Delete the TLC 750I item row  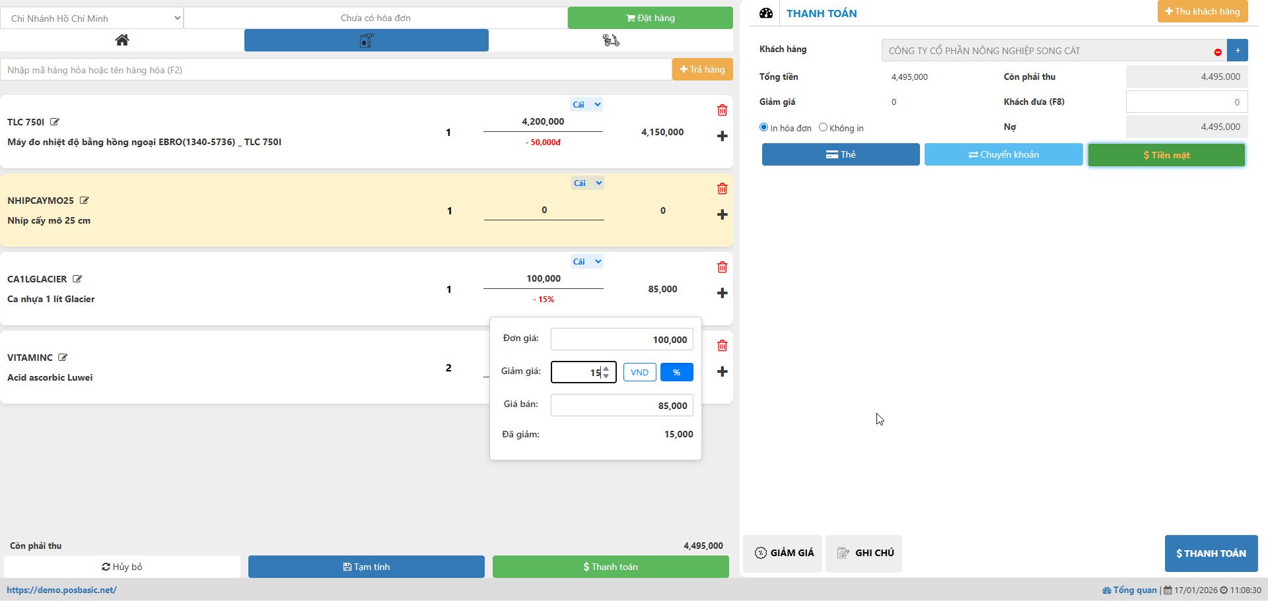[x=722, y=110]
